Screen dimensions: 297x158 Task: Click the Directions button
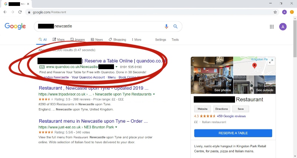221,109
